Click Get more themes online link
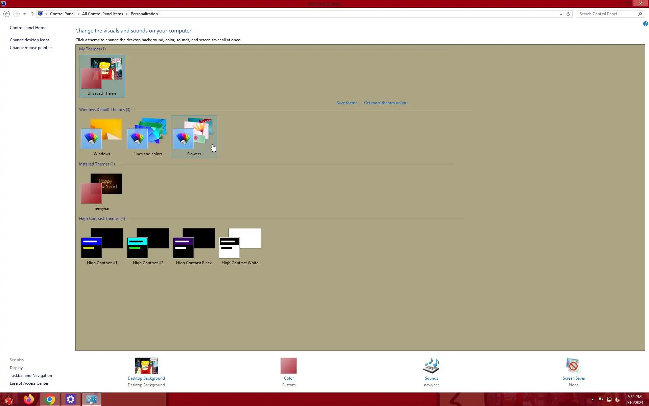This screenshot has width=649, height=406. tap(385, 103)
